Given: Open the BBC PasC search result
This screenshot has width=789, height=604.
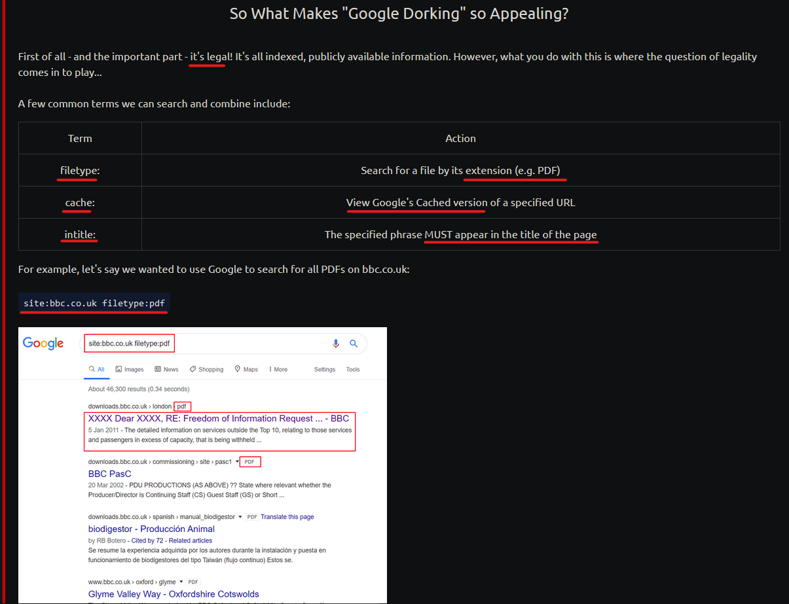Looking at the screenshot, I should [109, 474].
